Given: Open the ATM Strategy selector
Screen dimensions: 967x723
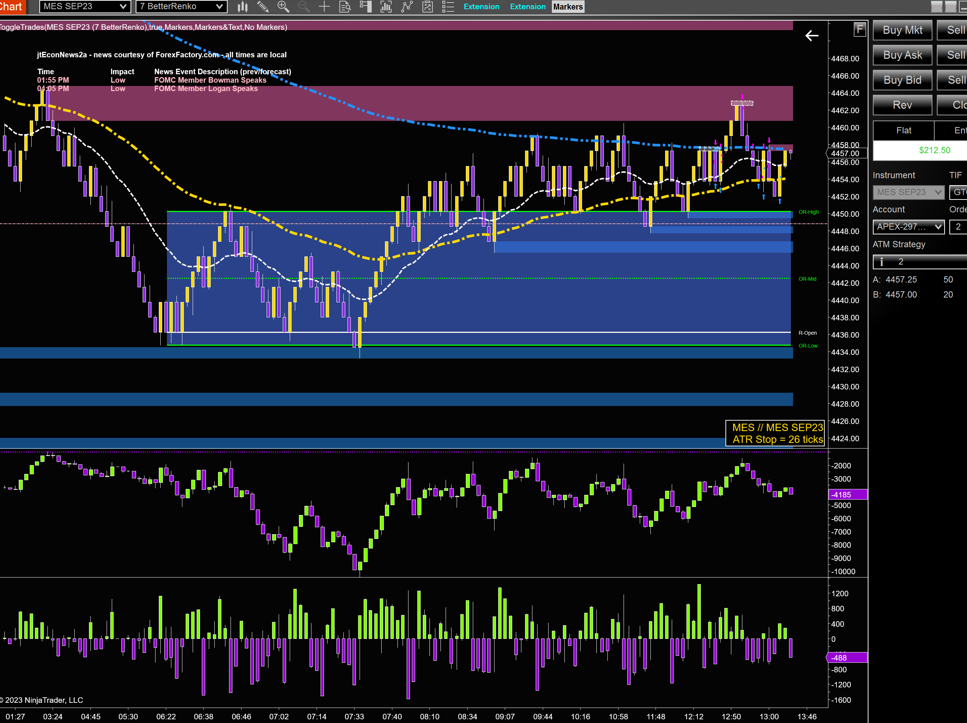Looking at the screenshot, I should [920, 262].
